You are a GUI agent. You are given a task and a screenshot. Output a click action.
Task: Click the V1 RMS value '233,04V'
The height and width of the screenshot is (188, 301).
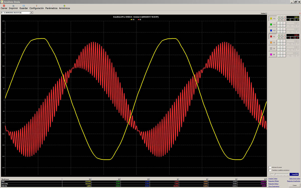tap(88, 181)
